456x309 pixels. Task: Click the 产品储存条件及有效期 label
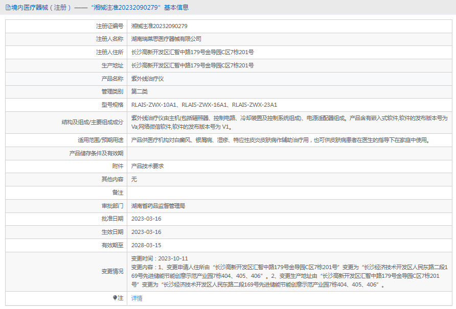[96, 153]
